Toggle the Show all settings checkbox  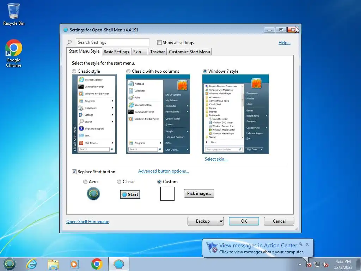tap(159, 42)
